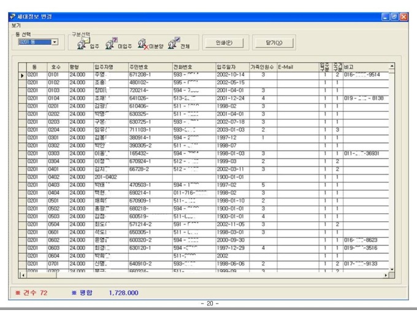Select cell 호수 0302

click(x=58, y=146)
